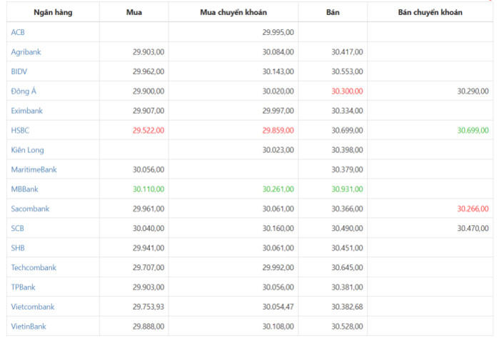Open the Eximbank link
The height and width of the screenshot is (338, 499).
[x=28, y=111]
